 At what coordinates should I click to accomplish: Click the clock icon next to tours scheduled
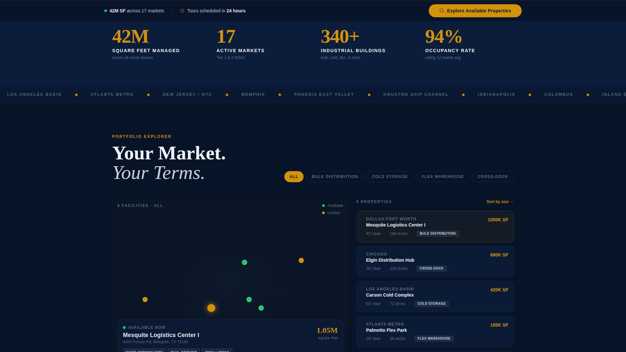[182, 10]
